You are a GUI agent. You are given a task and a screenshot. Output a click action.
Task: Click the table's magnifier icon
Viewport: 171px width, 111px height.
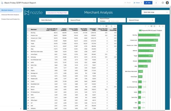tap(111, 26)
